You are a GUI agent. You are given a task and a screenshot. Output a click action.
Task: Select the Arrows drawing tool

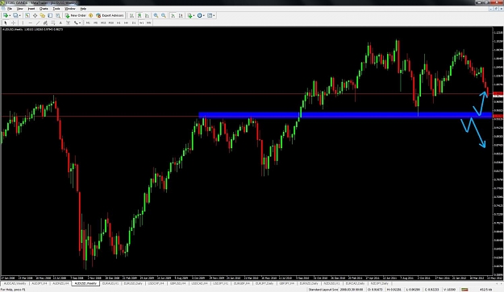(x=76, y=23)
